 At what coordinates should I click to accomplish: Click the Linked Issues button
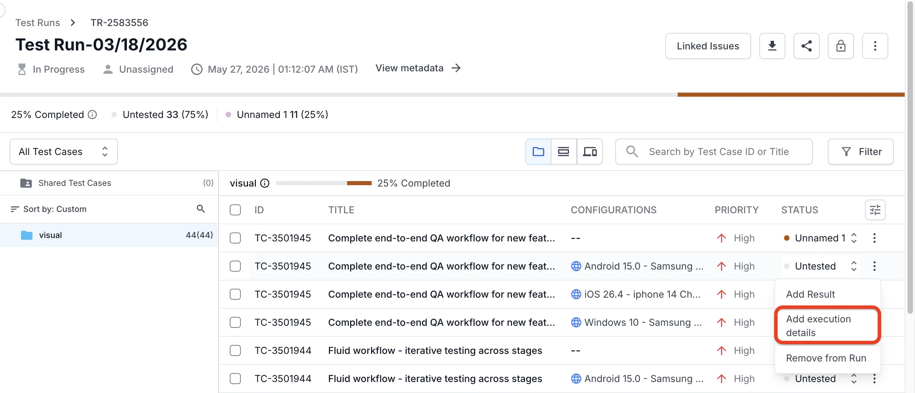(x=708, y=46)
